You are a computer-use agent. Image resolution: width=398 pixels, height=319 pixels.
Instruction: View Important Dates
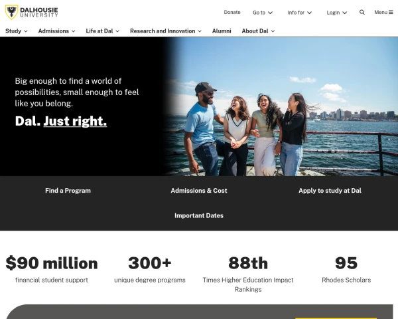[x=199, y=215]
